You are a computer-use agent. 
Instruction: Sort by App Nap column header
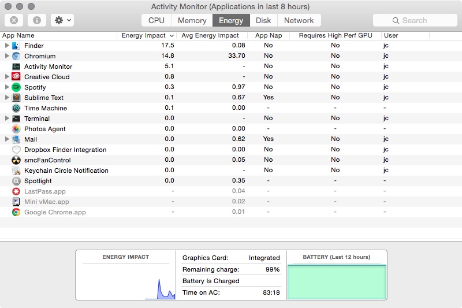(268, 35)
